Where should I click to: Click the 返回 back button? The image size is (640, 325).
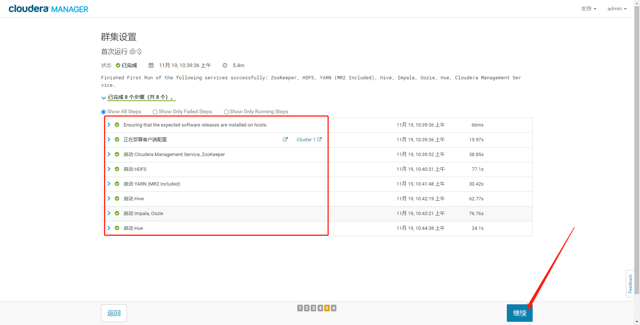(114, 313)
